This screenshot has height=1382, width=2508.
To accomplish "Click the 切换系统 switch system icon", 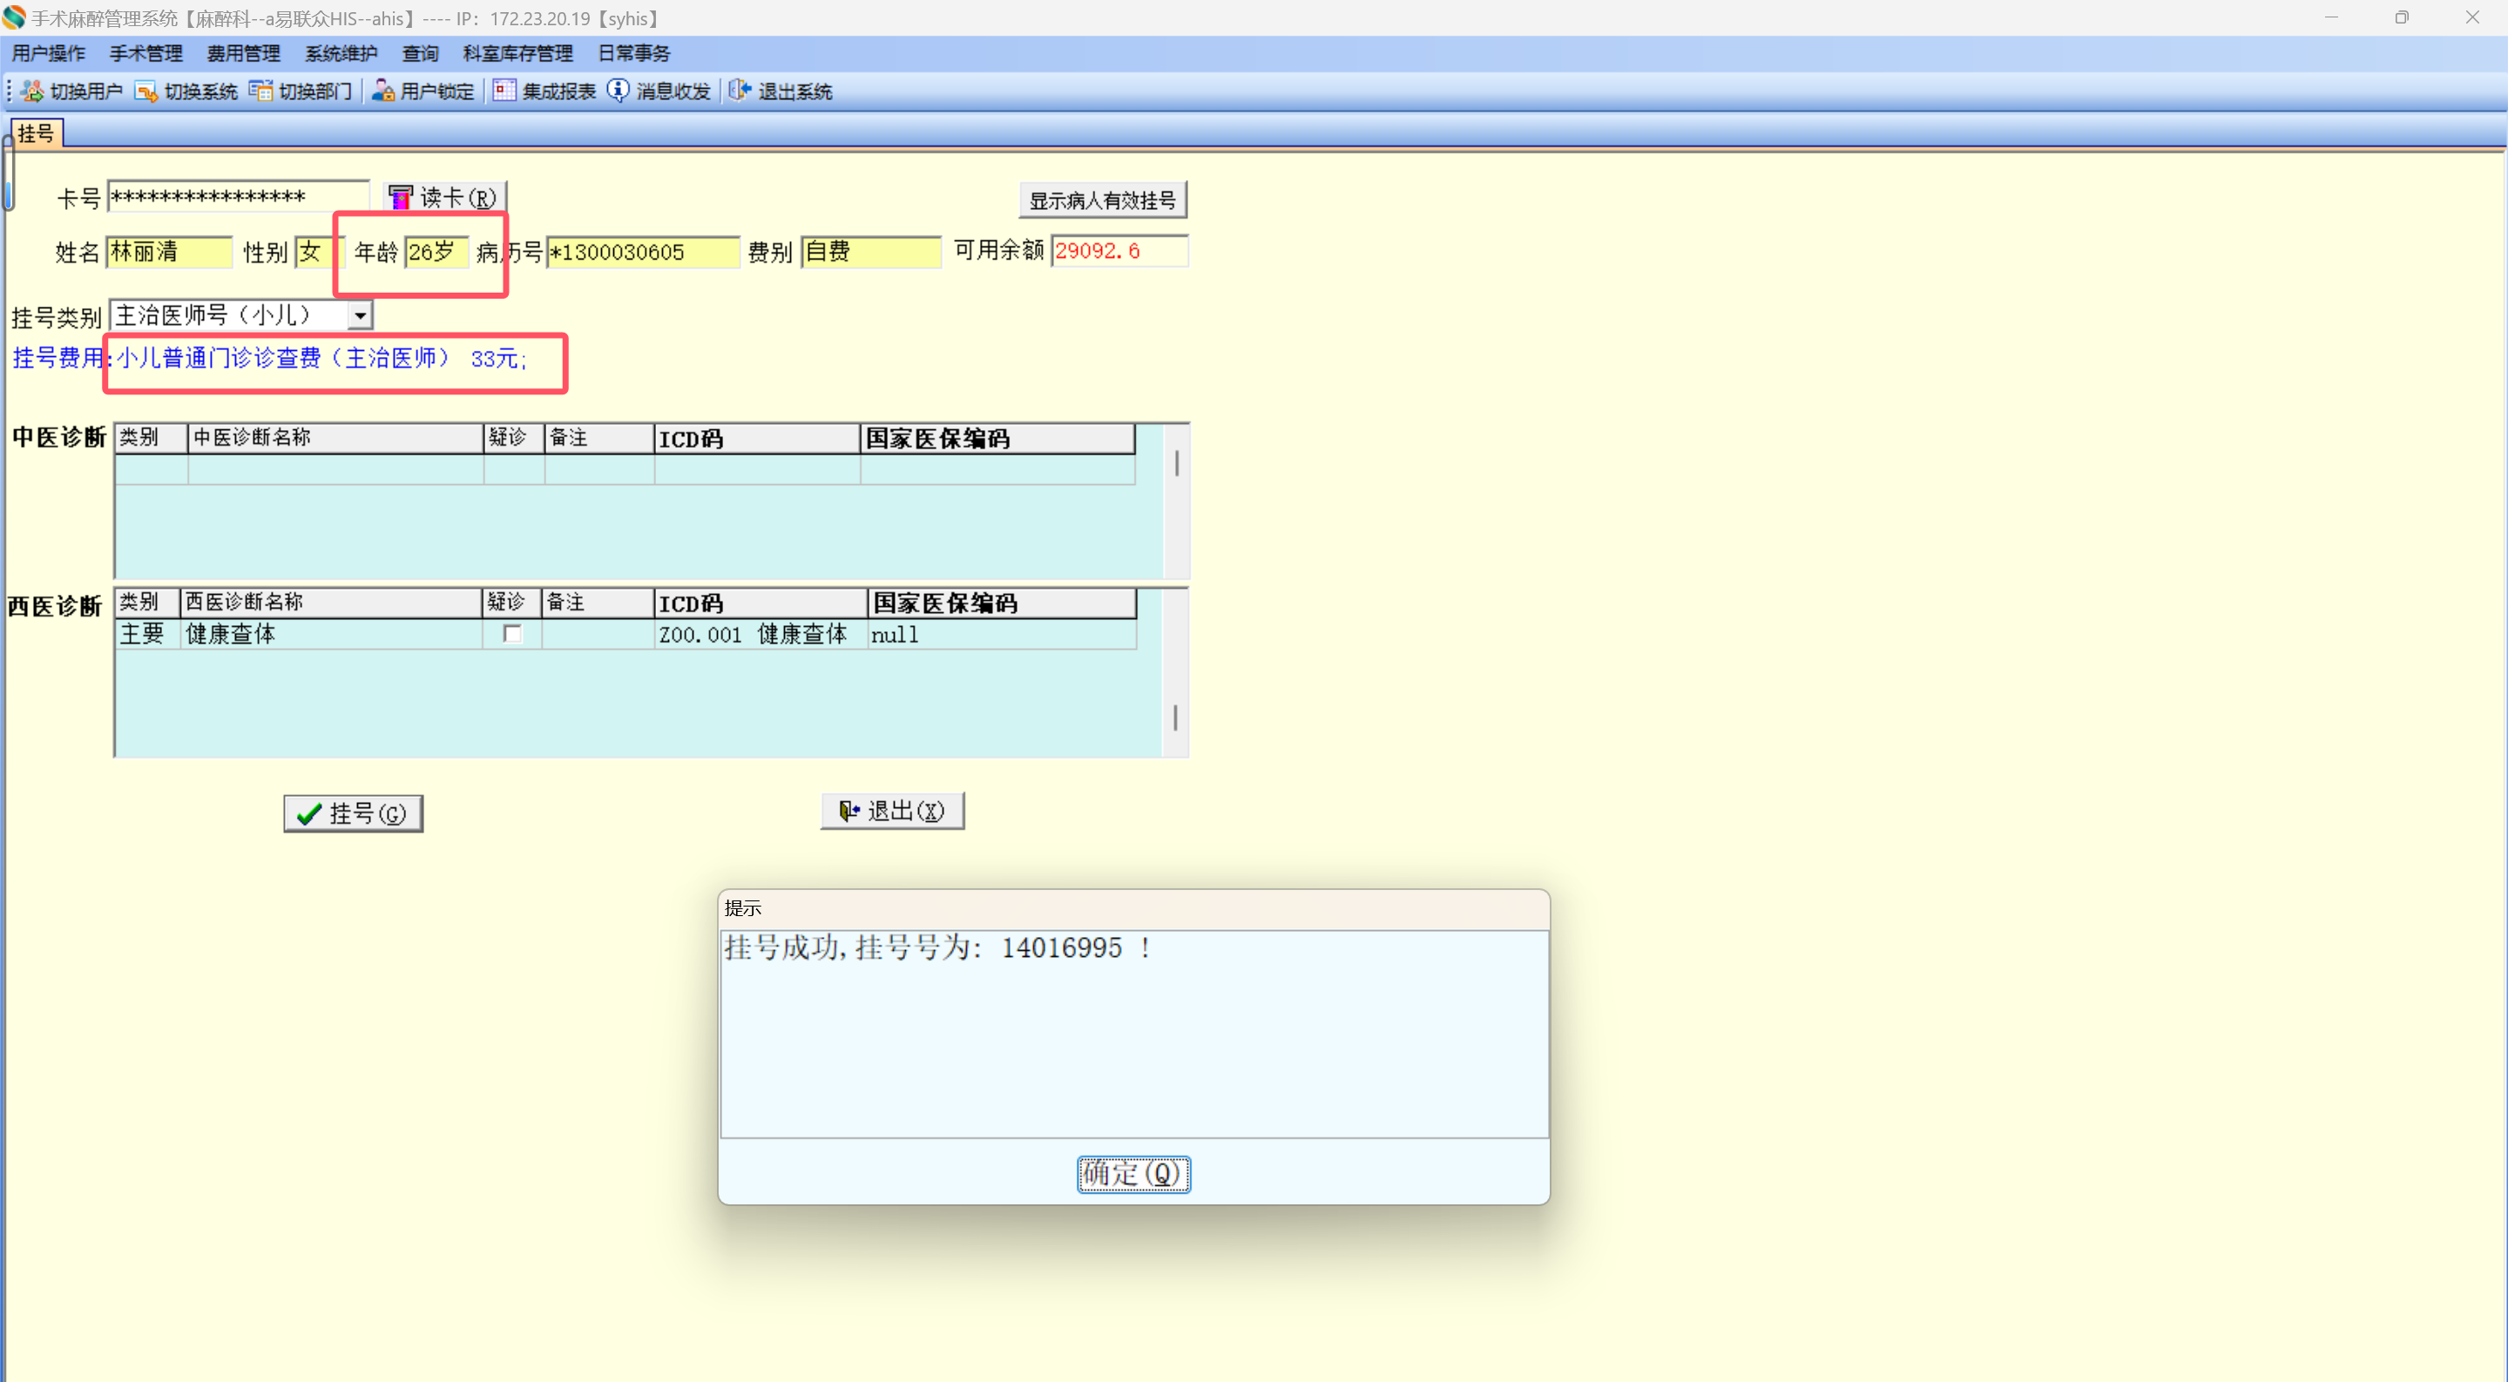I will click(x=146, y=91).
